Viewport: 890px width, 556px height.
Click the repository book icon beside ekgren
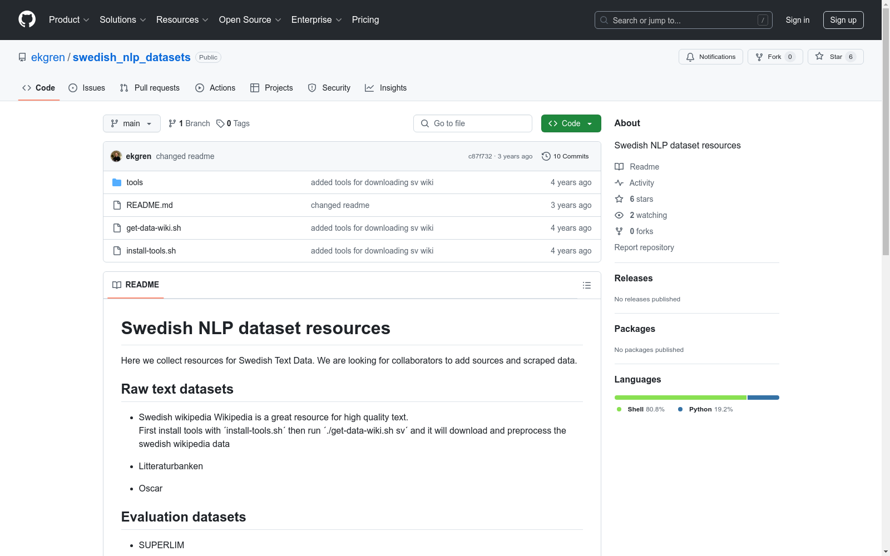click(x=22, y=57)
